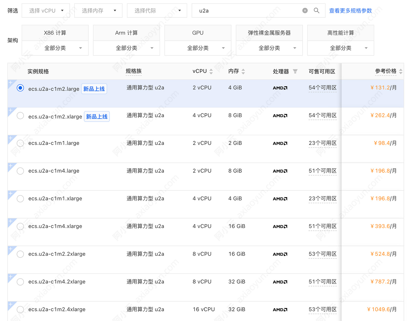Screen dimensions: 407x321
Task: Click the 参考价格 column header label
Action: pyautogui.click(x=386, y=71)
